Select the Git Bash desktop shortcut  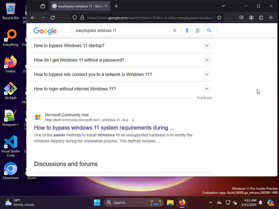pyautogui.click(x=11, y=91)
